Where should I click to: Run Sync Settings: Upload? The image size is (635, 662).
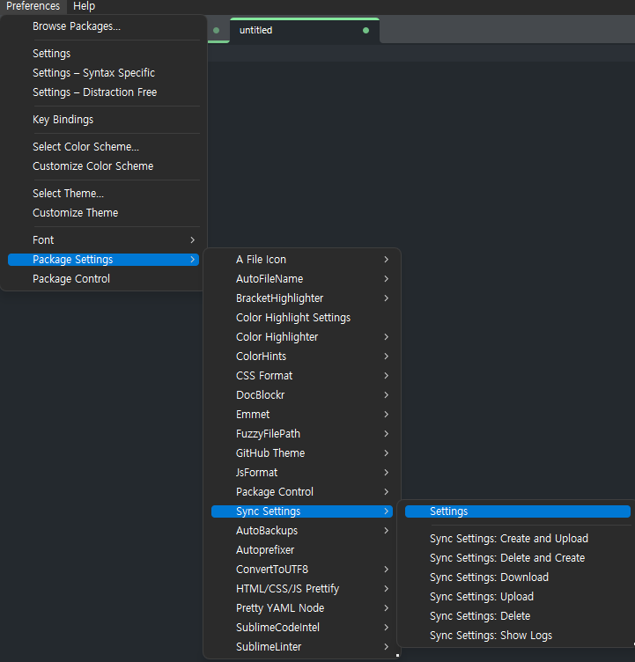pyautogui.click(x=518, y=598)
